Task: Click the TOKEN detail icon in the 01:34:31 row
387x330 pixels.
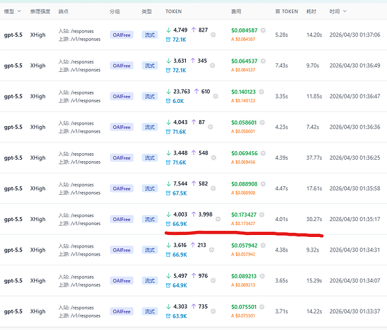Action: click(212, 250)
